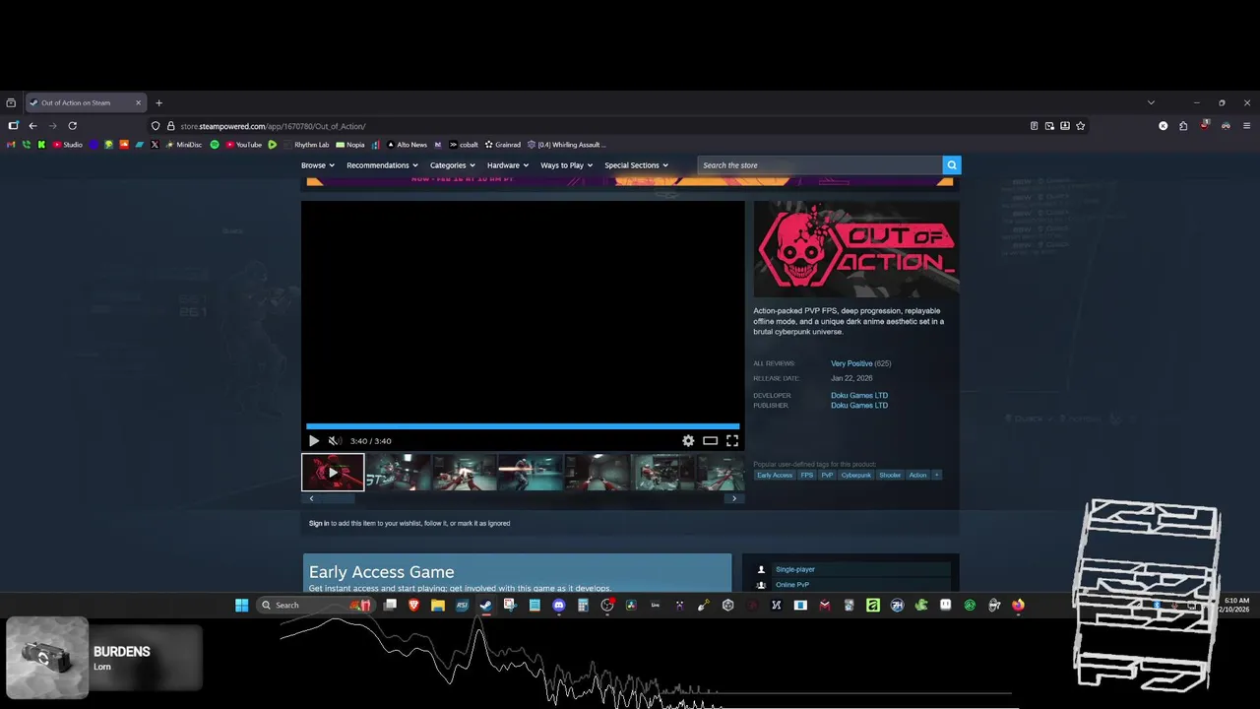Click the FPS tag
1260x709 pixels.
(x=807, y=475)
